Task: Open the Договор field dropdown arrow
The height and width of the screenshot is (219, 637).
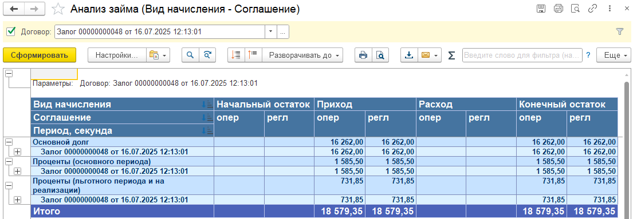Action: [270, 31]
